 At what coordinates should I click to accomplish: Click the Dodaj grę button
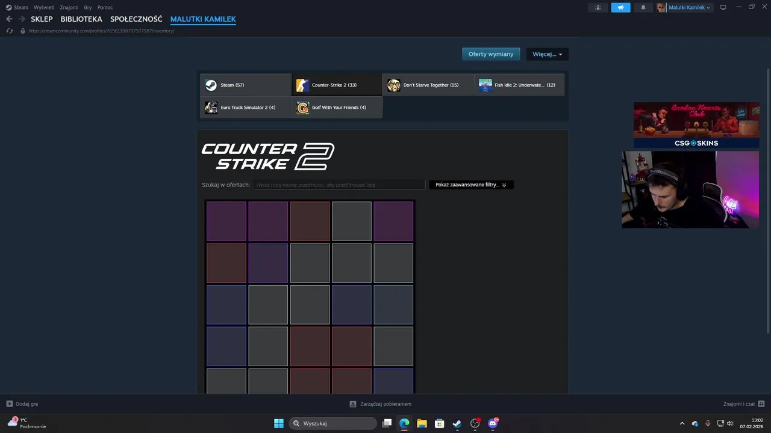tap(22, 404)
